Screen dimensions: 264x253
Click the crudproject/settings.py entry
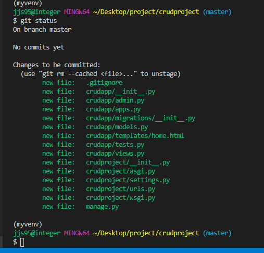click(128, 180)
